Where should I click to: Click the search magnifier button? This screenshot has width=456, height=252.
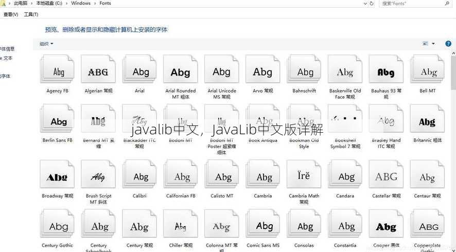[x=447, y=4]
